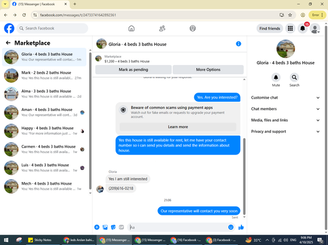
Task: Click the browser address bar URL
Action: coord(78,15)
